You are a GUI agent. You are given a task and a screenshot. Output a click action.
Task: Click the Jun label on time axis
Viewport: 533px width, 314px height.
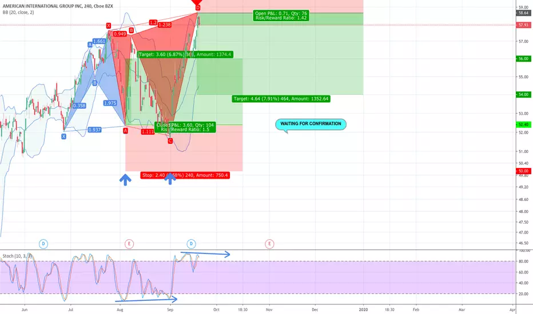(x=25, y=309)
